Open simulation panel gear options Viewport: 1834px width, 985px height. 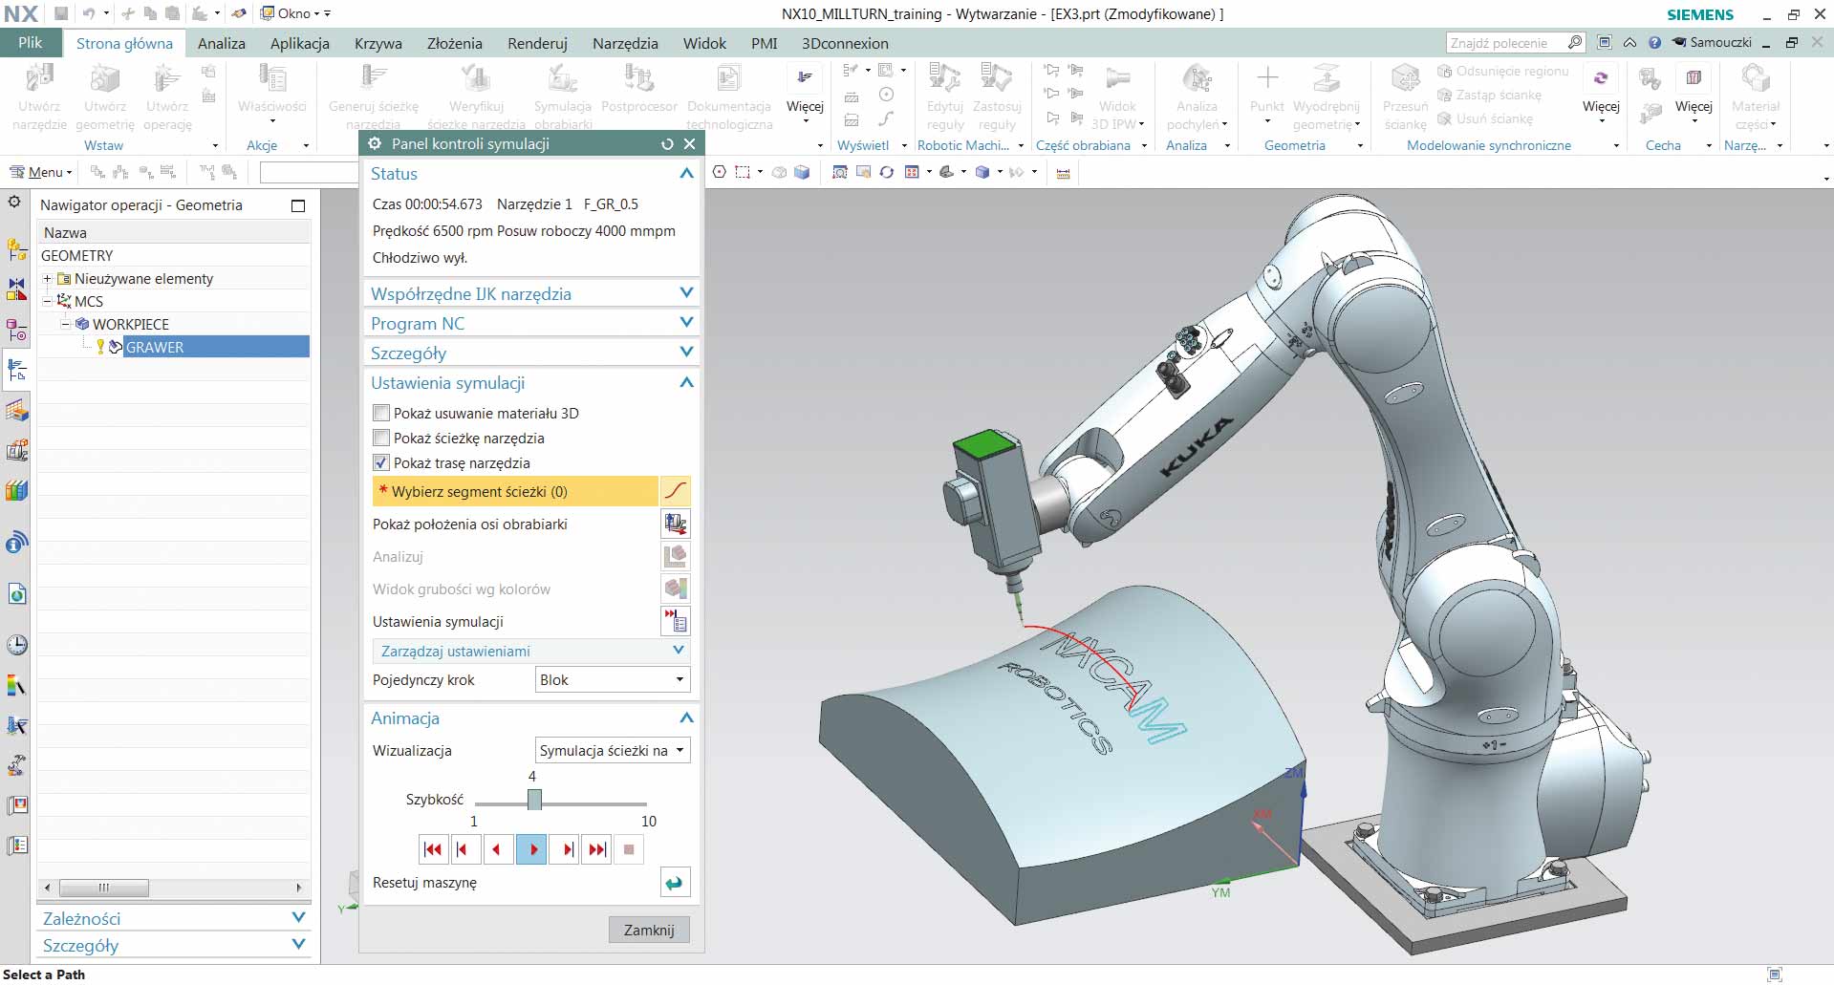coord(375,143)
